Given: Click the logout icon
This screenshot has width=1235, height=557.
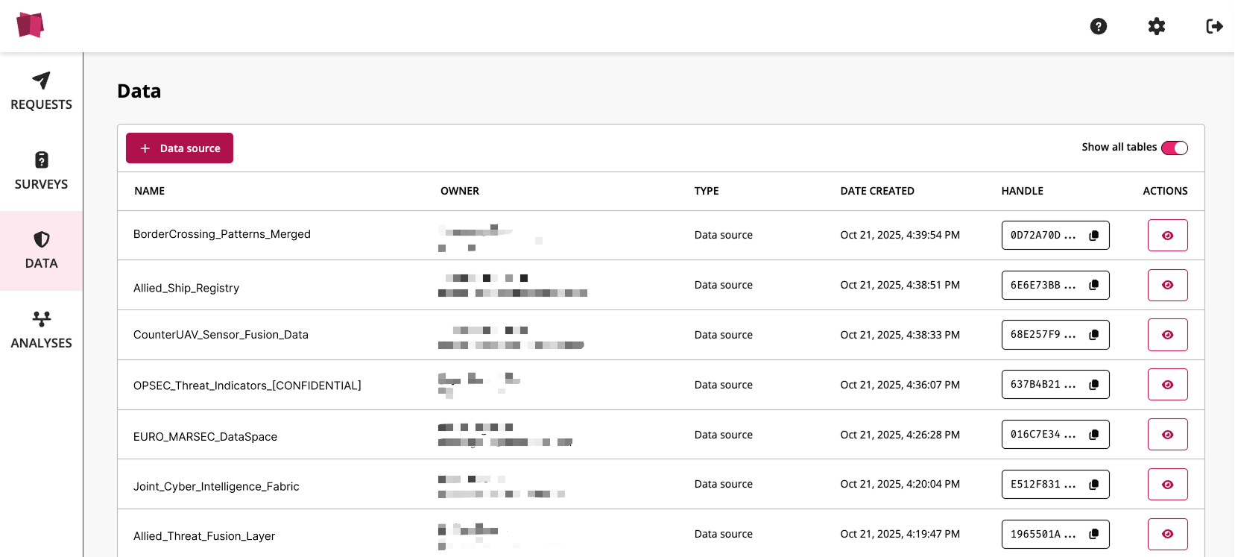Looking at the screenshot, I should pyautogui.click(x=1214, y=27).
